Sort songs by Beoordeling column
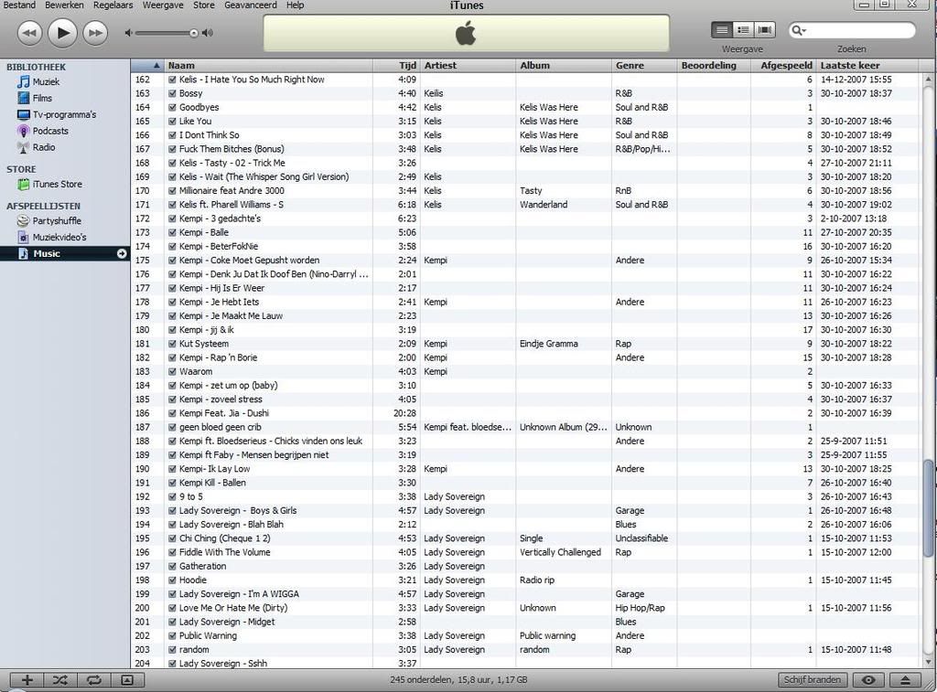The width and height of the screenshot is (937, 692). click(x=714, y=66)
